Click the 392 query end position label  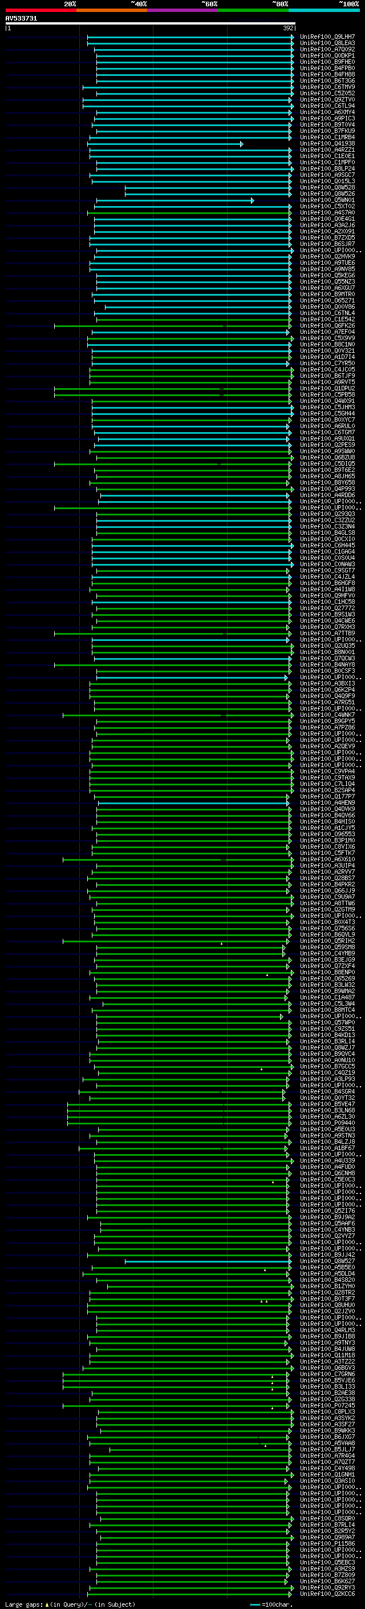(288, 28)
